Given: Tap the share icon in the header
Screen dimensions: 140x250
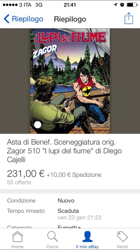Looking at the screenshot, I should click(x=129, y=18).
